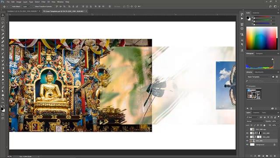Select the Crop tool
The height and width of the screenshot is (158, 280).
(x=3, y=30)
